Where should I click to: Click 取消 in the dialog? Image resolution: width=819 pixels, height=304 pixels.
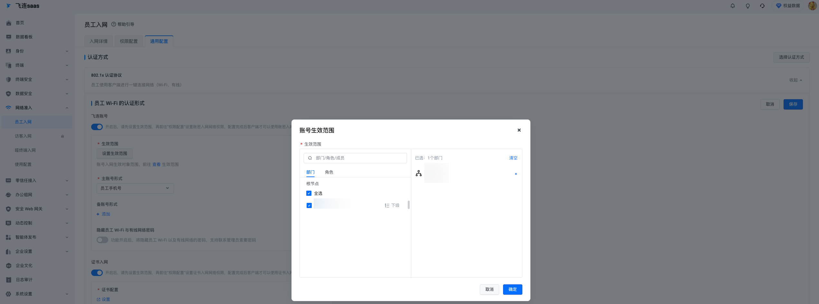(x=490, y=290)
